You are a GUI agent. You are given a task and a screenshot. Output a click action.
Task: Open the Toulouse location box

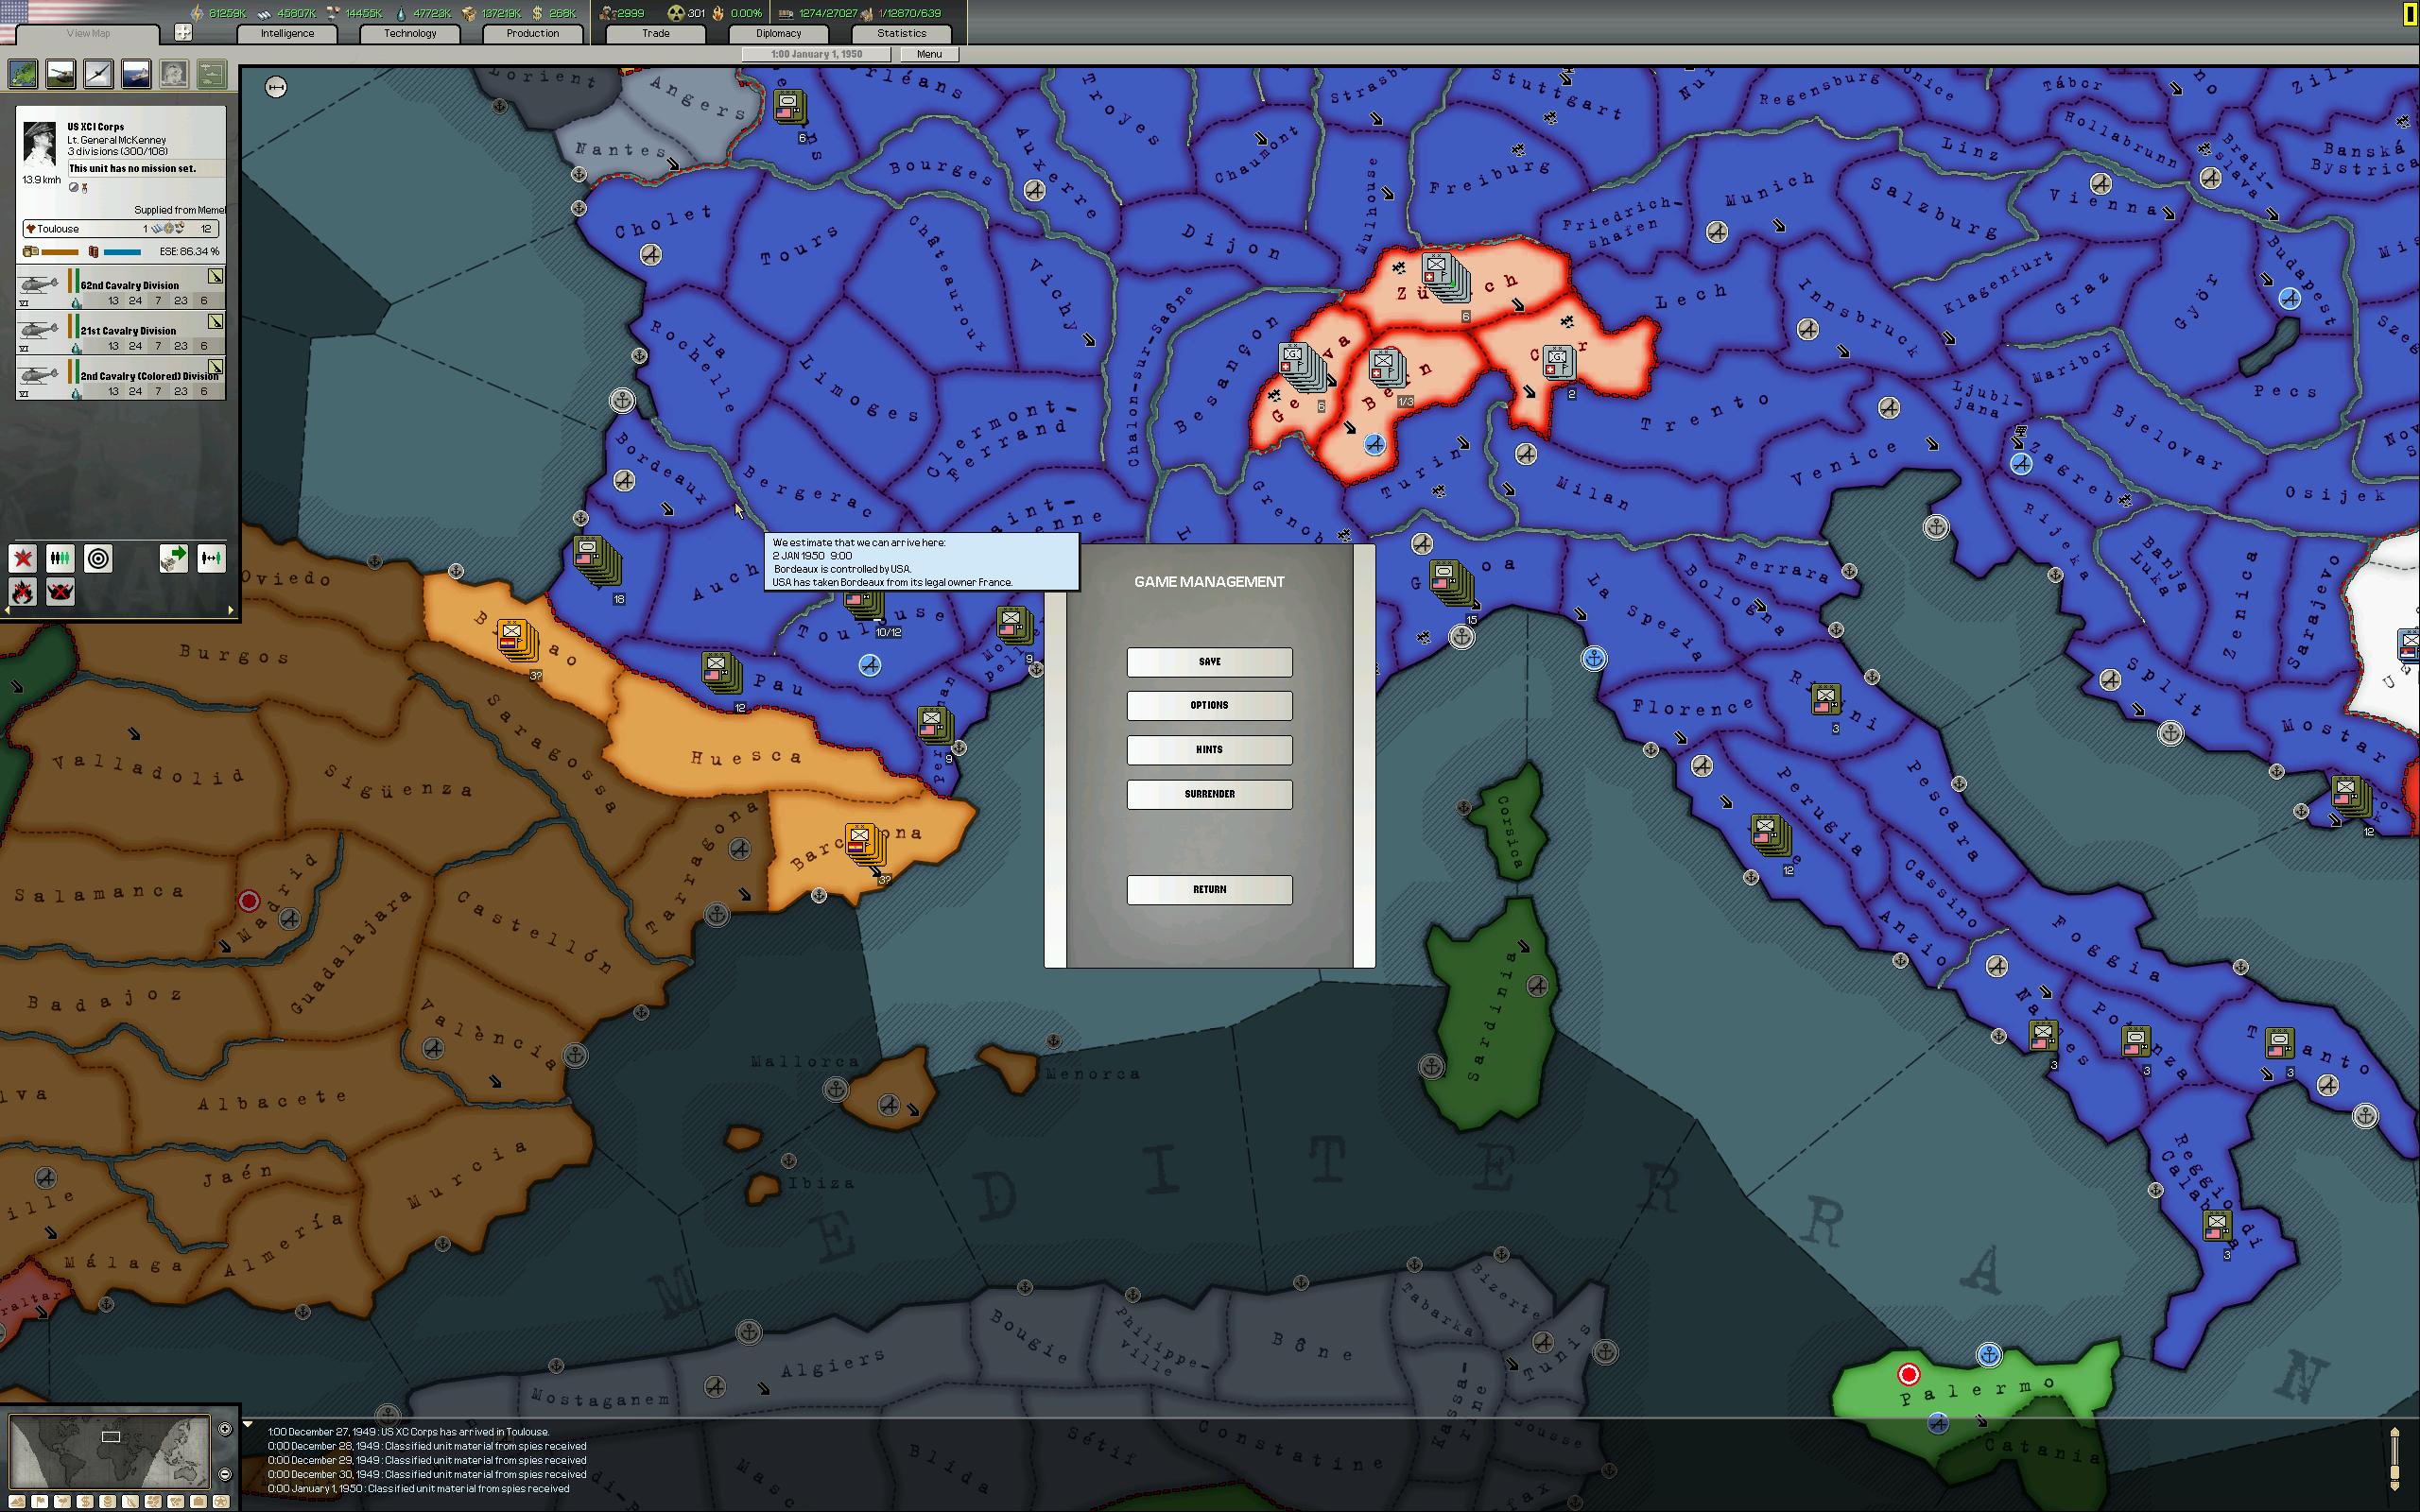[121, 229]
